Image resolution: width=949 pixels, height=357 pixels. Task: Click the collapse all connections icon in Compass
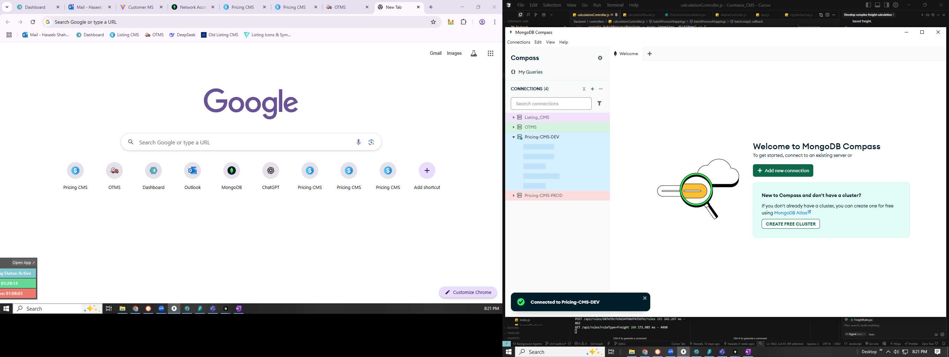coord(584,89)
